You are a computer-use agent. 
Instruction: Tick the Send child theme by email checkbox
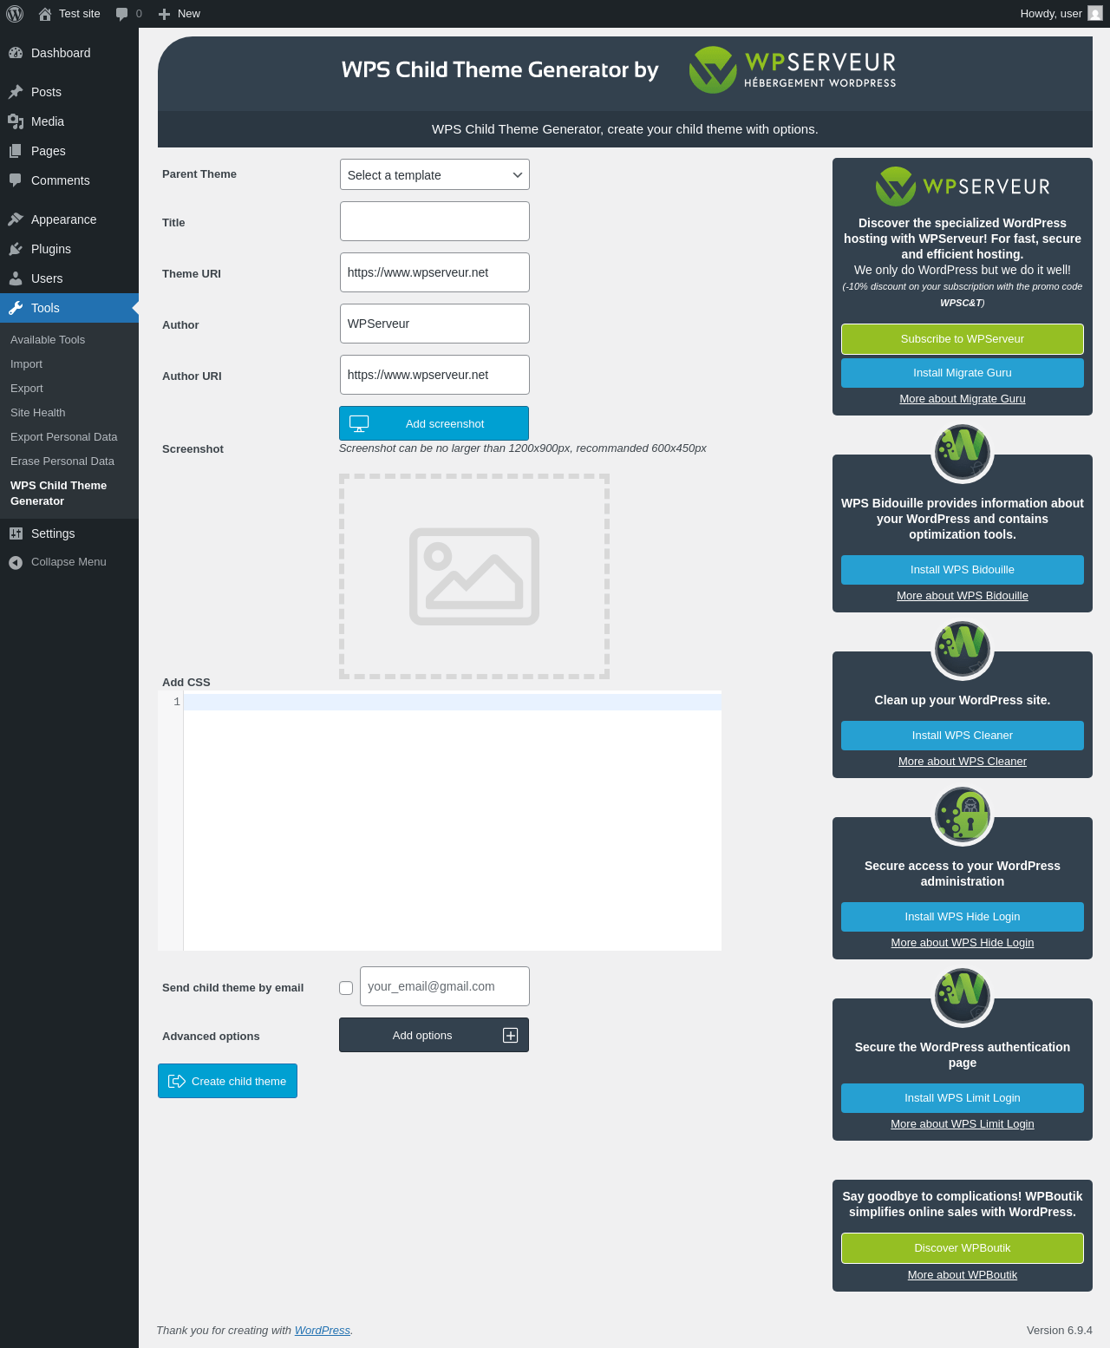(346, 988)
